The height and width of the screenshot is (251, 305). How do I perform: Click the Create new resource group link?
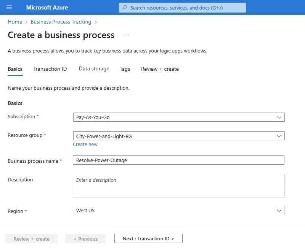coord(85,145)
